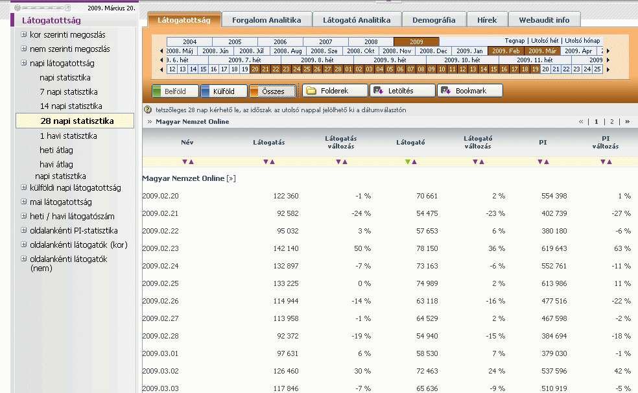This screenshot has height=393, width=638.
Task: Toggle the napi látogatottság tree node
Action: point(23,63)
